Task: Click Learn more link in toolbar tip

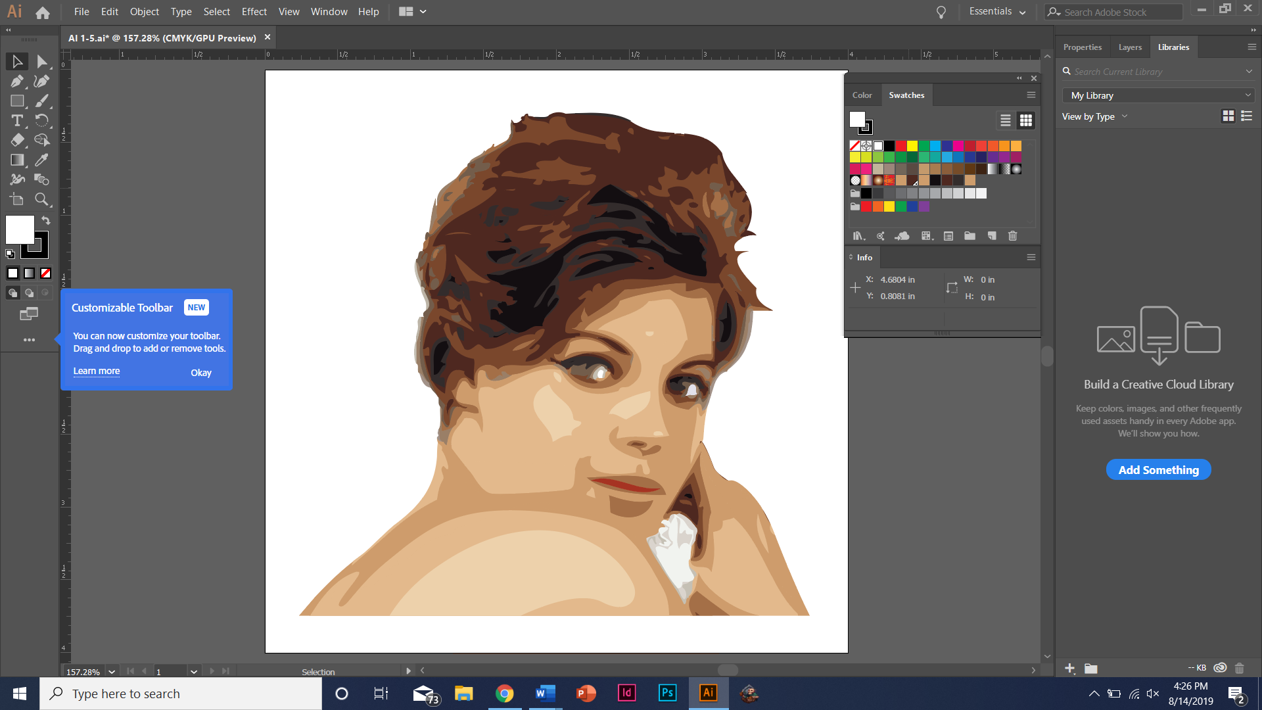Action: tap(97, 371)
